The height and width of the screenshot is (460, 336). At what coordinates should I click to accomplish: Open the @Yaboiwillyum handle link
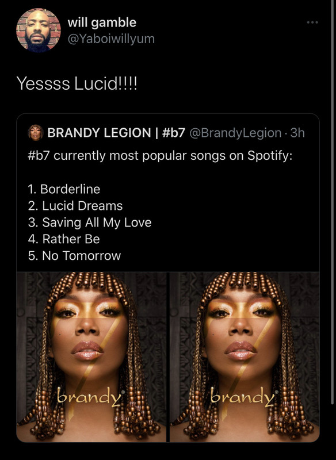111,39
